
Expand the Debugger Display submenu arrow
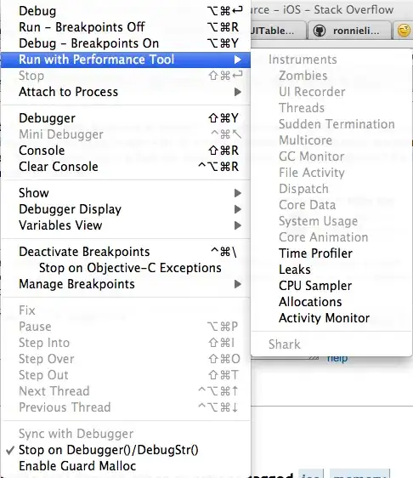238,209
